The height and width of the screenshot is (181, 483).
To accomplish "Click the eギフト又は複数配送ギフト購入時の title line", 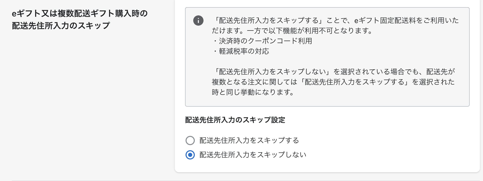I will (x=80, y=13).
